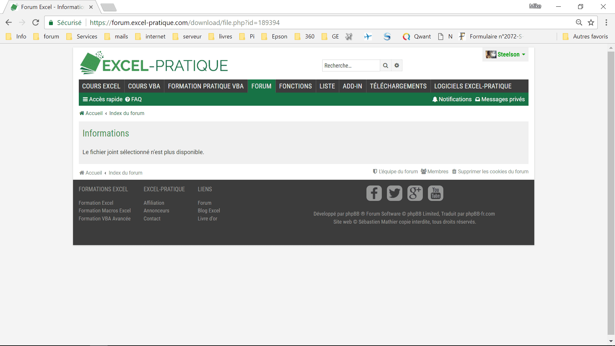615x346 pixels.
Task: Reload the page in browser
Action: pos(36,23)
